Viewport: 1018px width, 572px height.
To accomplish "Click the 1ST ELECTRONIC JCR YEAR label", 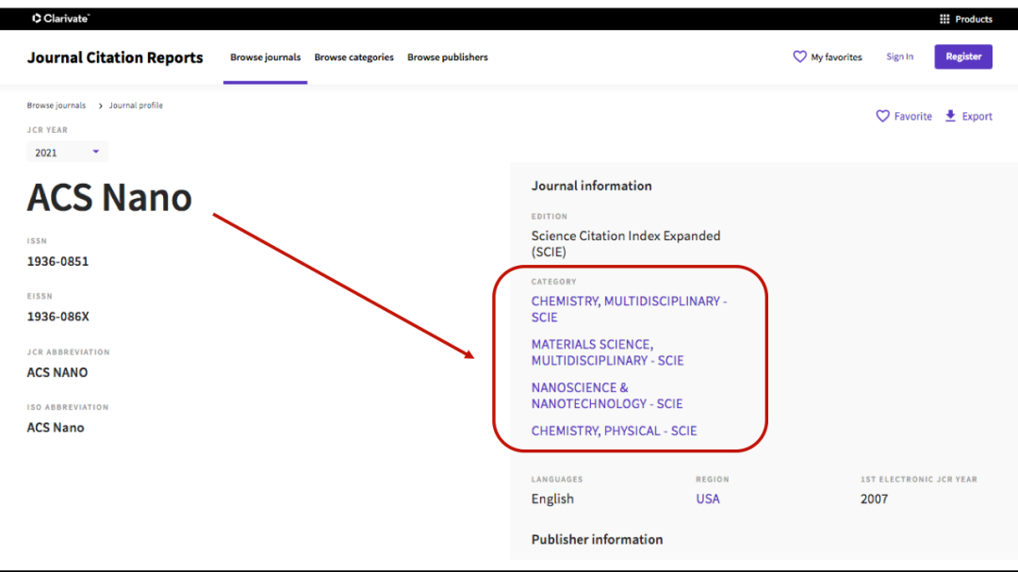I will pos(919,479).
